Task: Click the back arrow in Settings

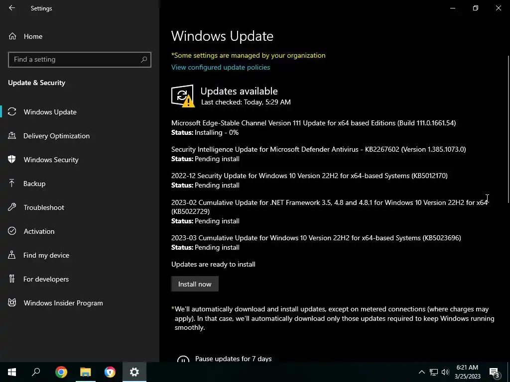Action: pyautogui.click(x=12, y=8)
